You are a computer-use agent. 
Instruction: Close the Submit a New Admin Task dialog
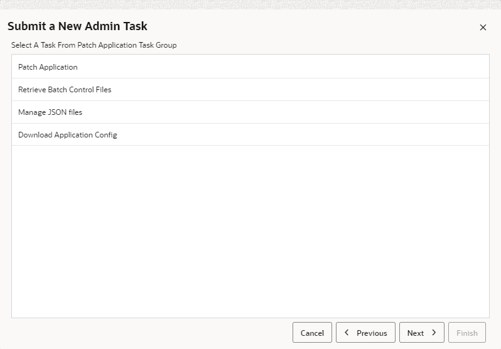pyautogui.click(x=483, y=28)
